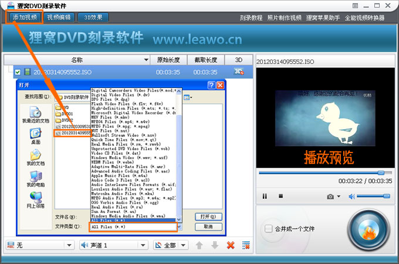Viewport: 399px width, 264px height.
Task: Enable the merge into one file checkbox
Action: click(269, 228)
